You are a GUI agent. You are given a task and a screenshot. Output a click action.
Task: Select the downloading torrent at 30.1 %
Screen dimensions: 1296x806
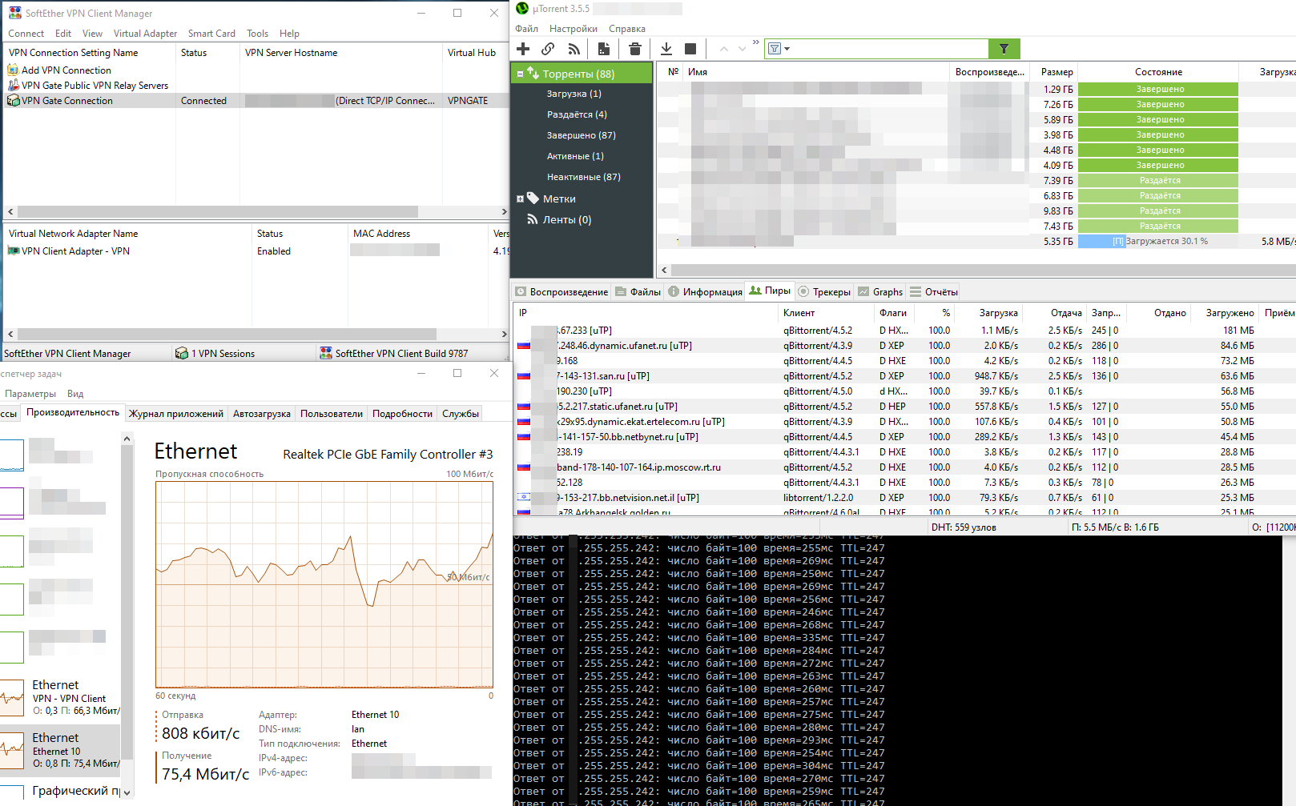click(x=977, y=241)
